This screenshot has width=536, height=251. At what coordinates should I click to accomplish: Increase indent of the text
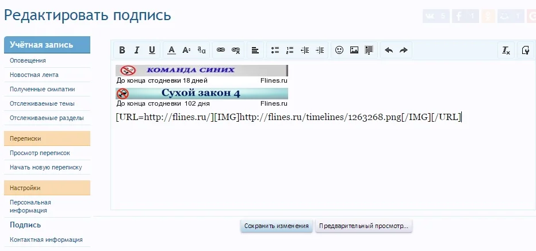pos(320,50)
